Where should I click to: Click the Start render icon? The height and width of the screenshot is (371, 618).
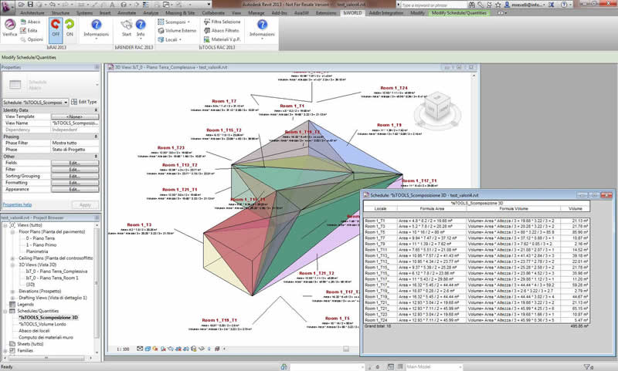click(126, 25)
